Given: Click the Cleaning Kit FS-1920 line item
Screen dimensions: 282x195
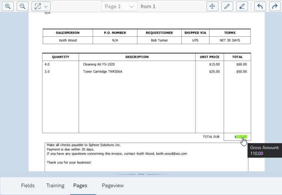Looking at the screenshot, I should (99, 64).
